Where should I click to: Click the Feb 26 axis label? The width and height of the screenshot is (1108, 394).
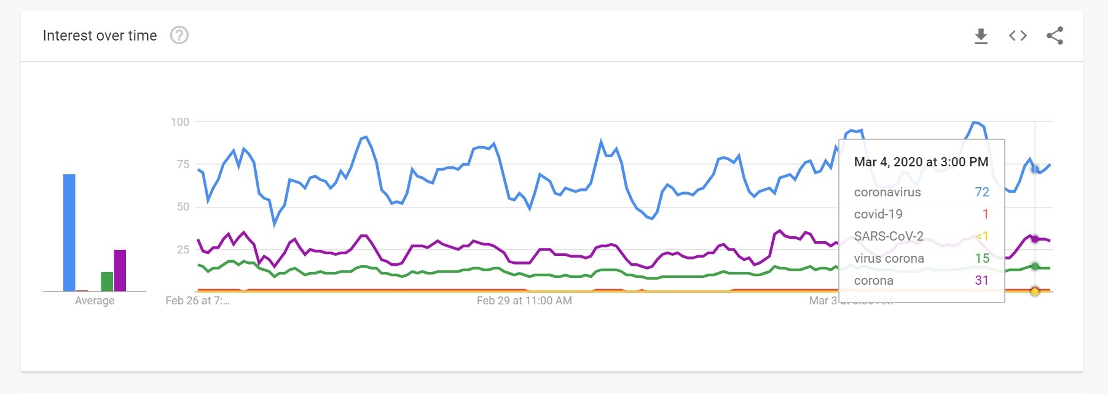pyautogui.click(x=197, y=301)
